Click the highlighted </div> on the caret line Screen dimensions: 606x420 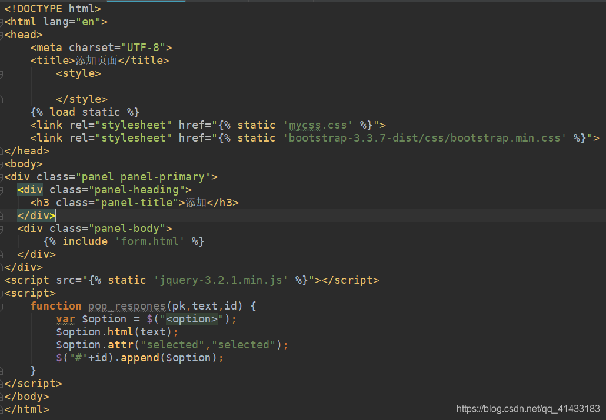[x=36, y=216]
